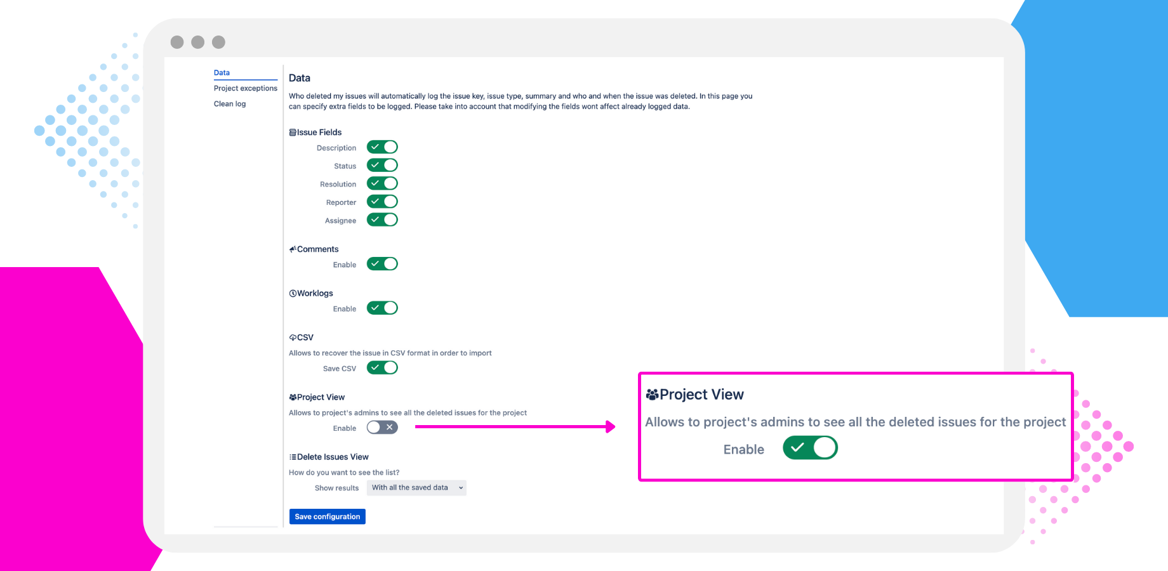Toggle off Save CSV
This screenshot has width=1168, height=571.
[x=382, y=368]
